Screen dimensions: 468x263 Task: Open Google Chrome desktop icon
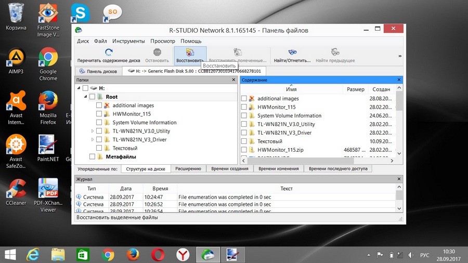[48, 64]
